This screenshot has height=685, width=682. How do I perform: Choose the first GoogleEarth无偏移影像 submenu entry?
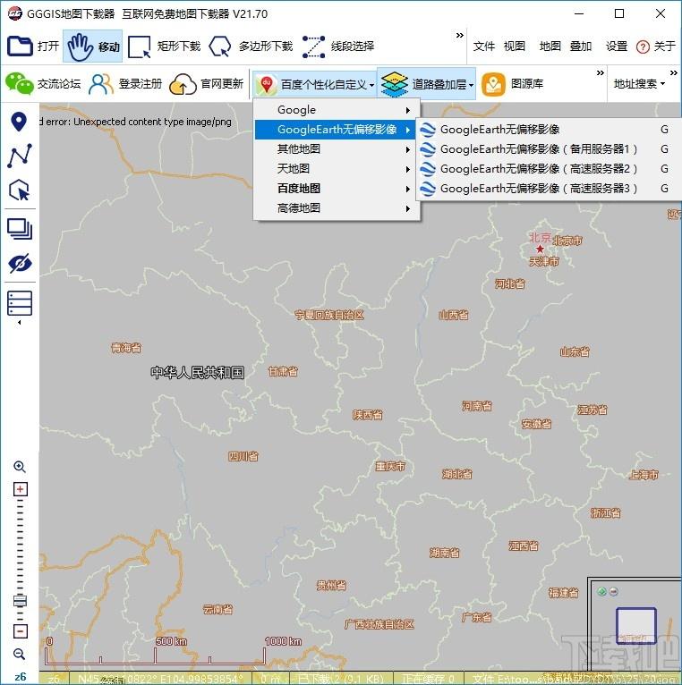[x=550, y=130]
